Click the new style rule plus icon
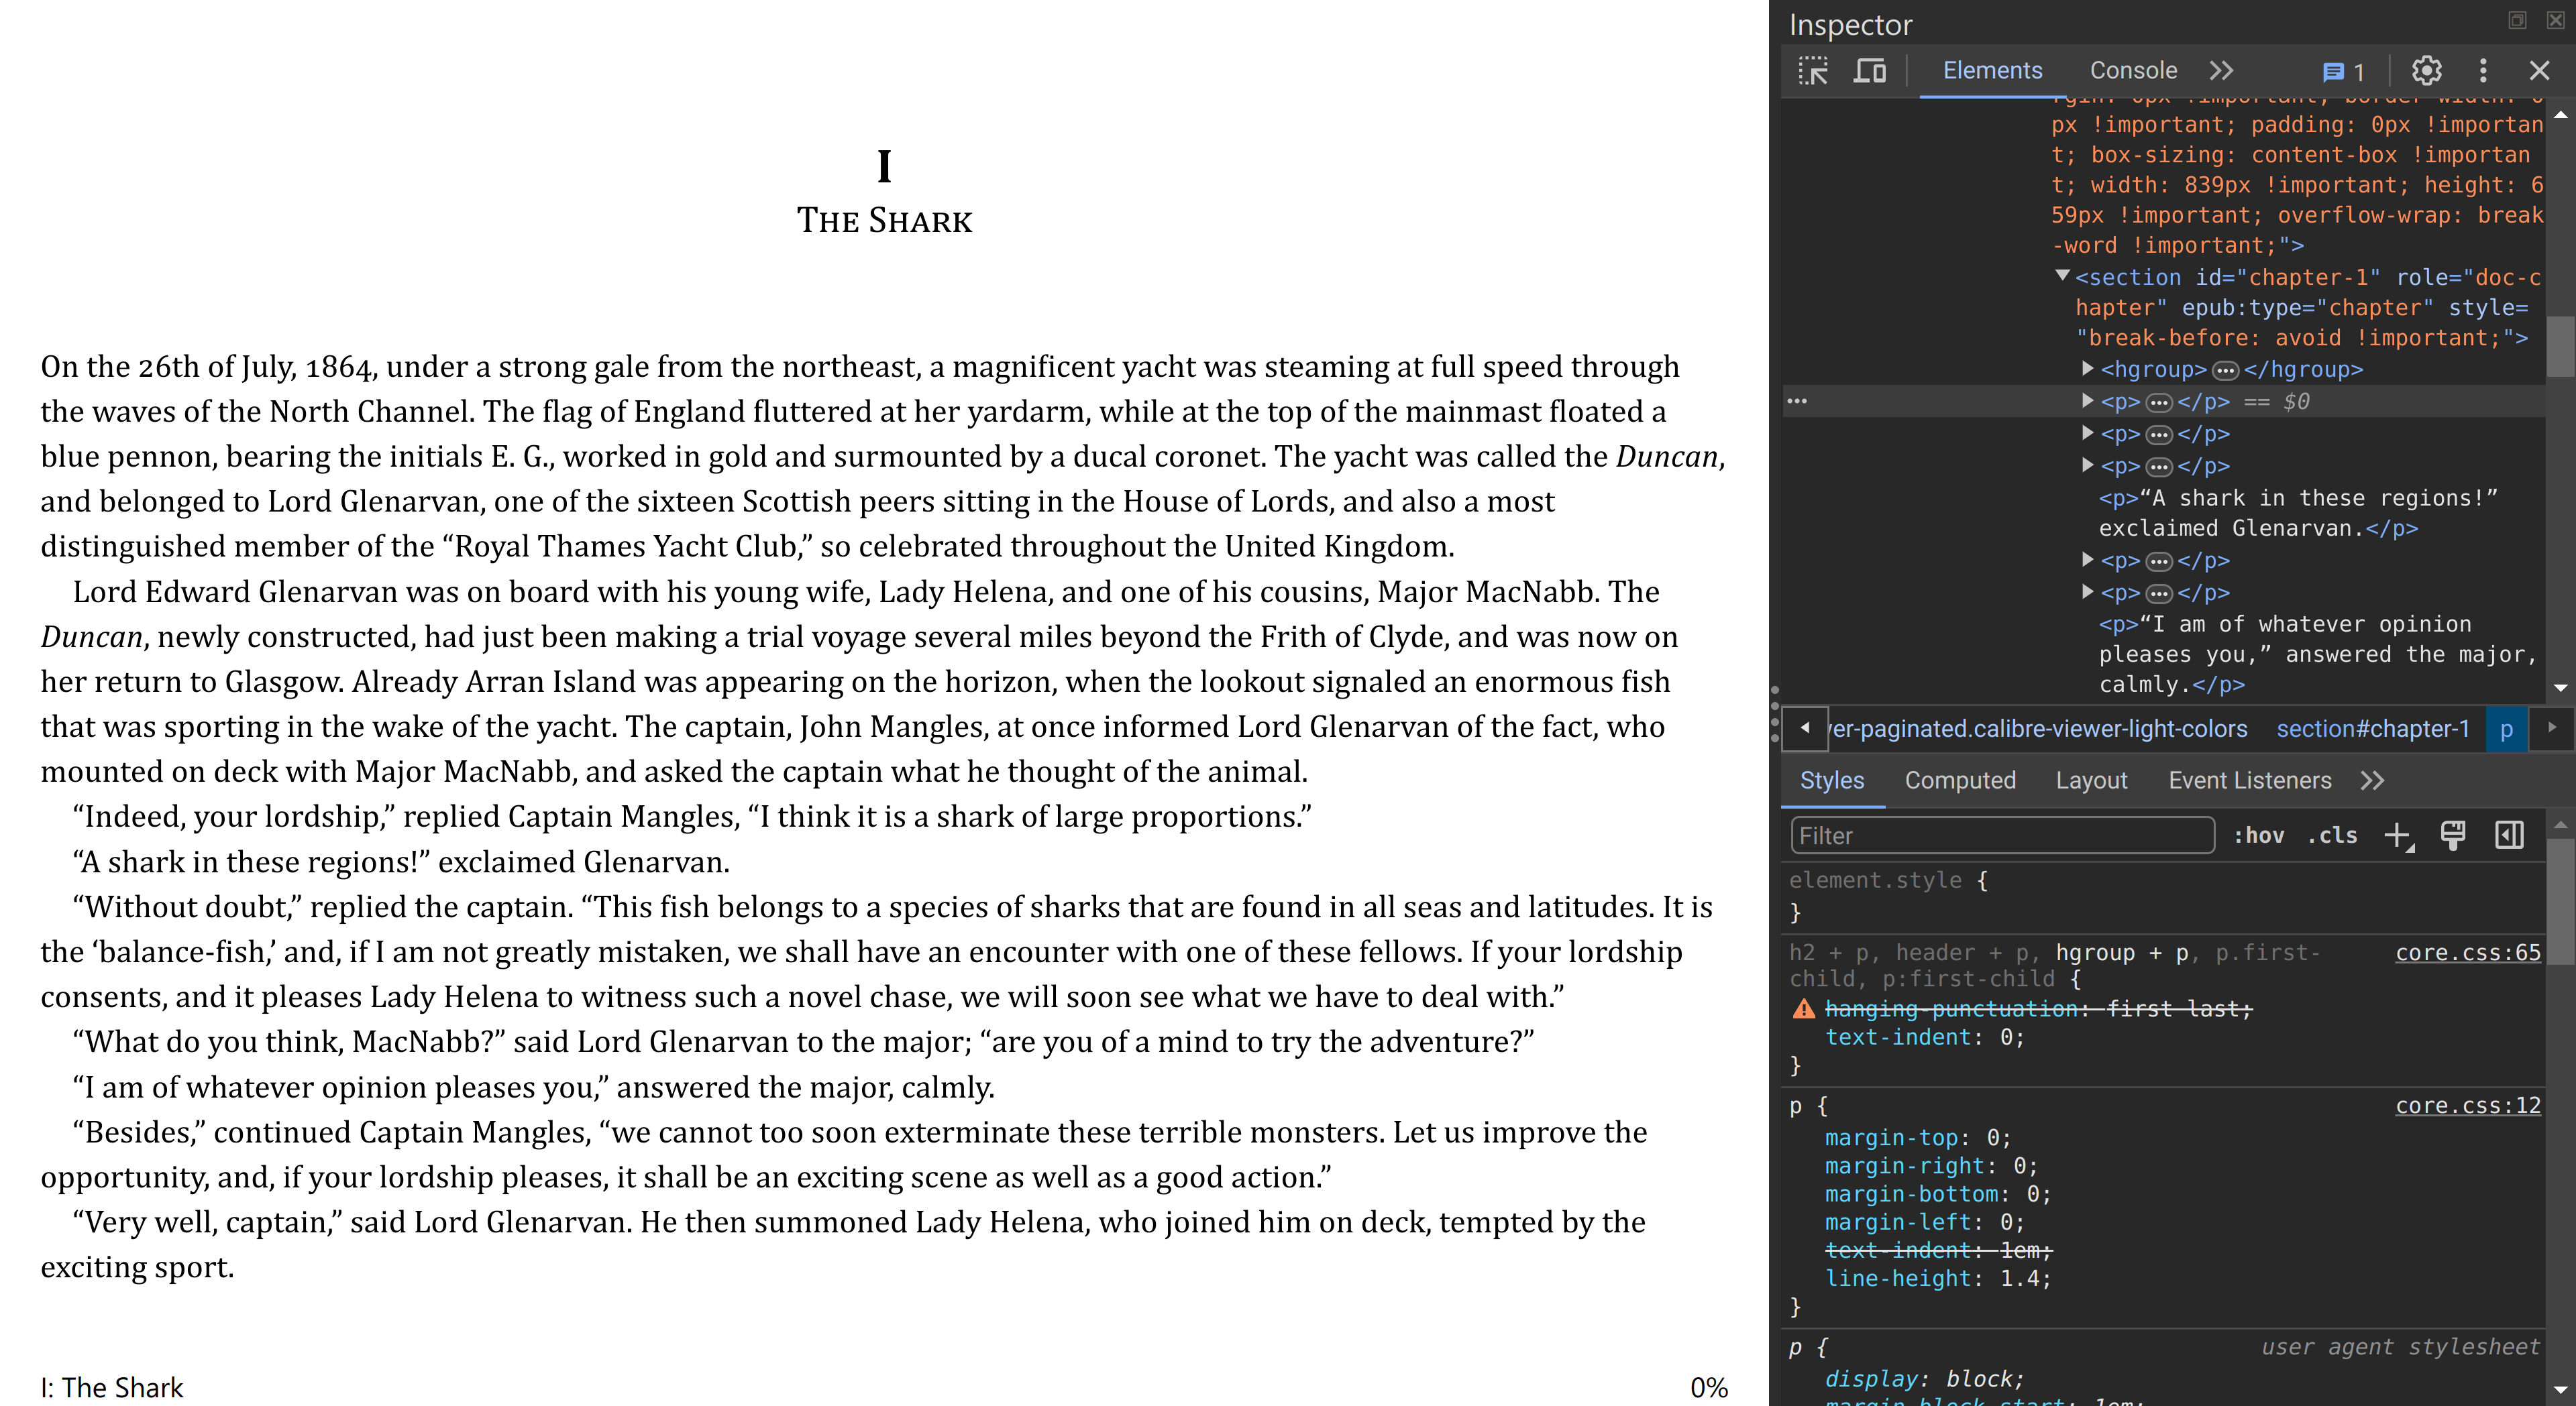This screenshot has width=2576, height=1406. coord(2397,835)
